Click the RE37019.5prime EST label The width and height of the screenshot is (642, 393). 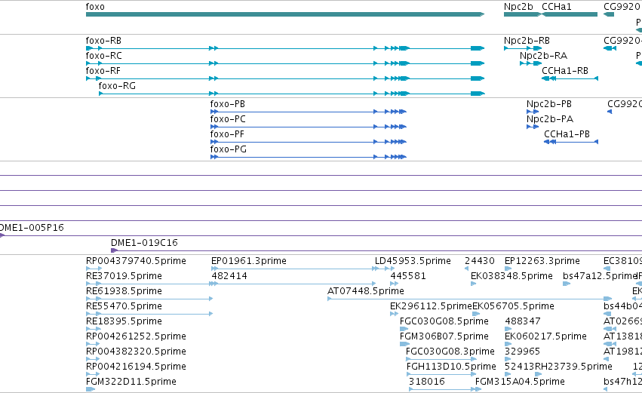(x=124, y=276)
